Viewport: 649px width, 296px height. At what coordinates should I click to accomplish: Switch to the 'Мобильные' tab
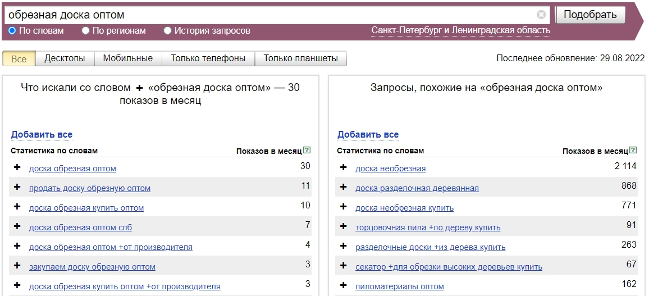tap(128, 58)
